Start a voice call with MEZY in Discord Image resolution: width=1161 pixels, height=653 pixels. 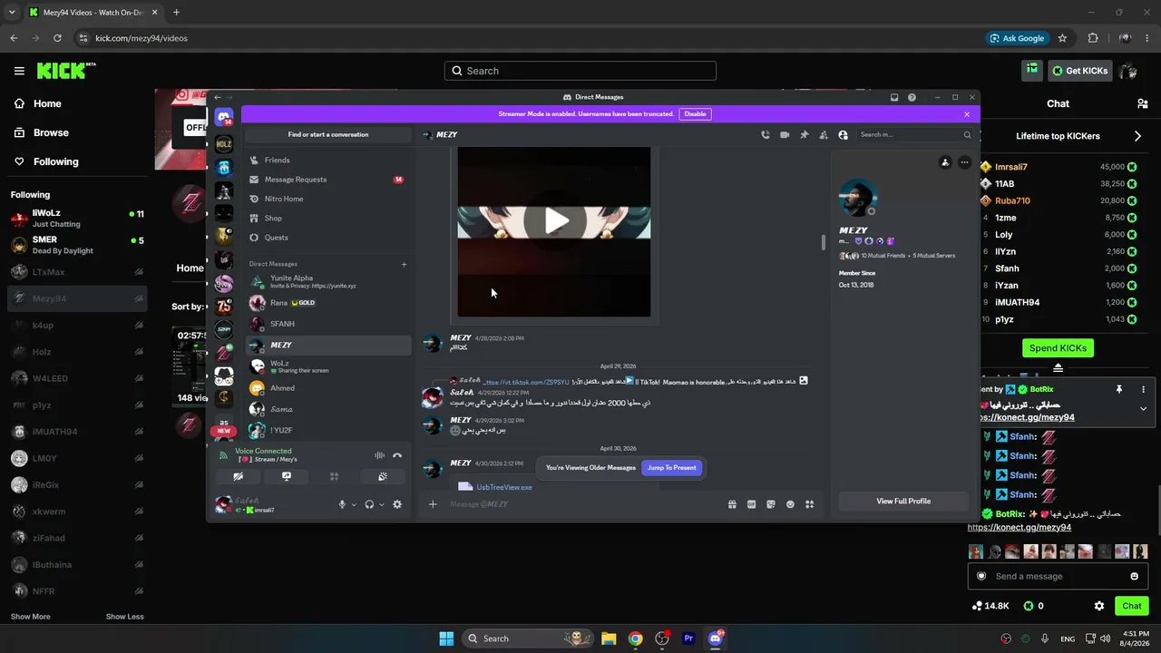[766, 135]
